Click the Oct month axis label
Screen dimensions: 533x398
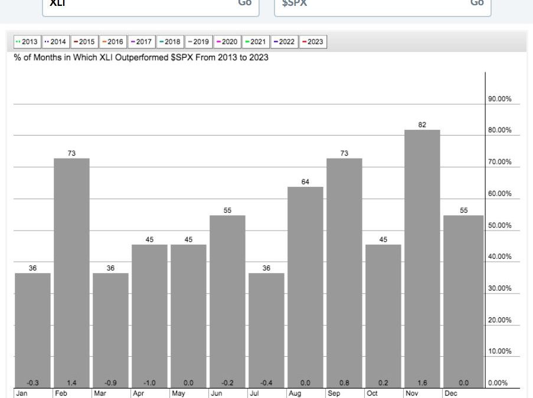pos(372,393)
